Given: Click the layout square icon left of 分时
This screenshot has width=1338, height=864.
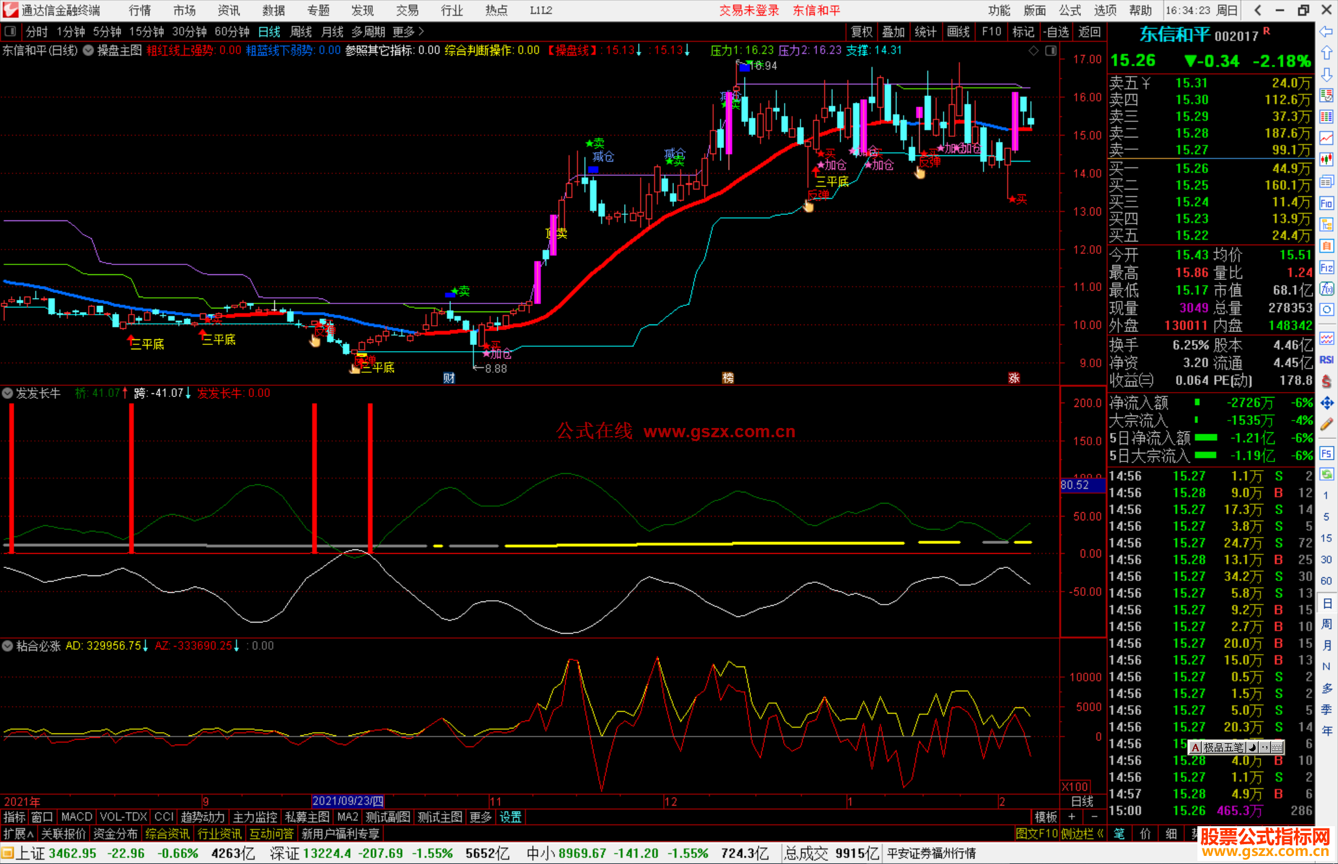Looking at the screenshot, I should (9, 31).
